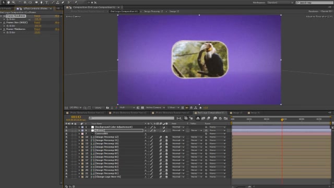Image resolution: width=334 pixels, height=188 pixels.
Task: Hide the Background Color Adjustment layer
Action: pyautogui.click(x=66, y=127)
